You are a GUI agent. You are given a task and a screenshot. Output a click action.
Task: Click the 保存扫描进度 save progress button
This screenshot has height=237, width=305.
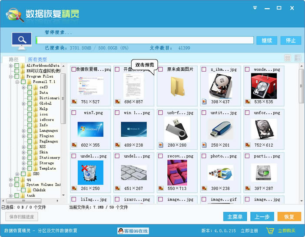[22, 217]
